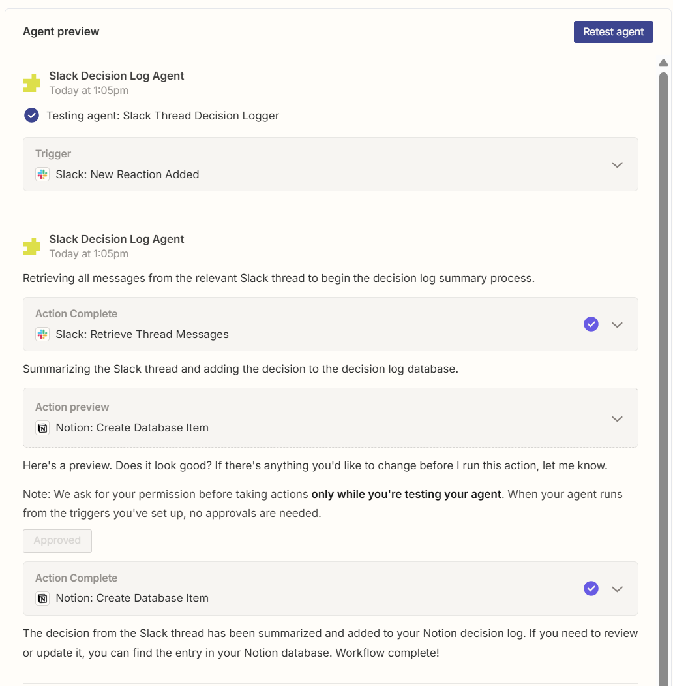Screen dimensions: 673x686
Task: Click 'Testing agent: Slack Thread Decision Logger' text
Action: coord(162,116)
